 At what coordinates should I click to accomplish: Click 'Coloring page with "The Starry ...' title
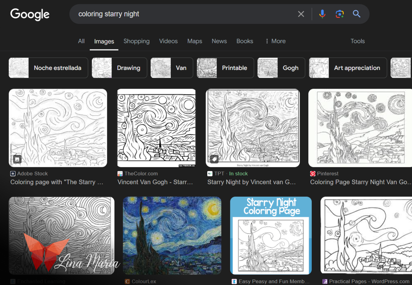57,182
